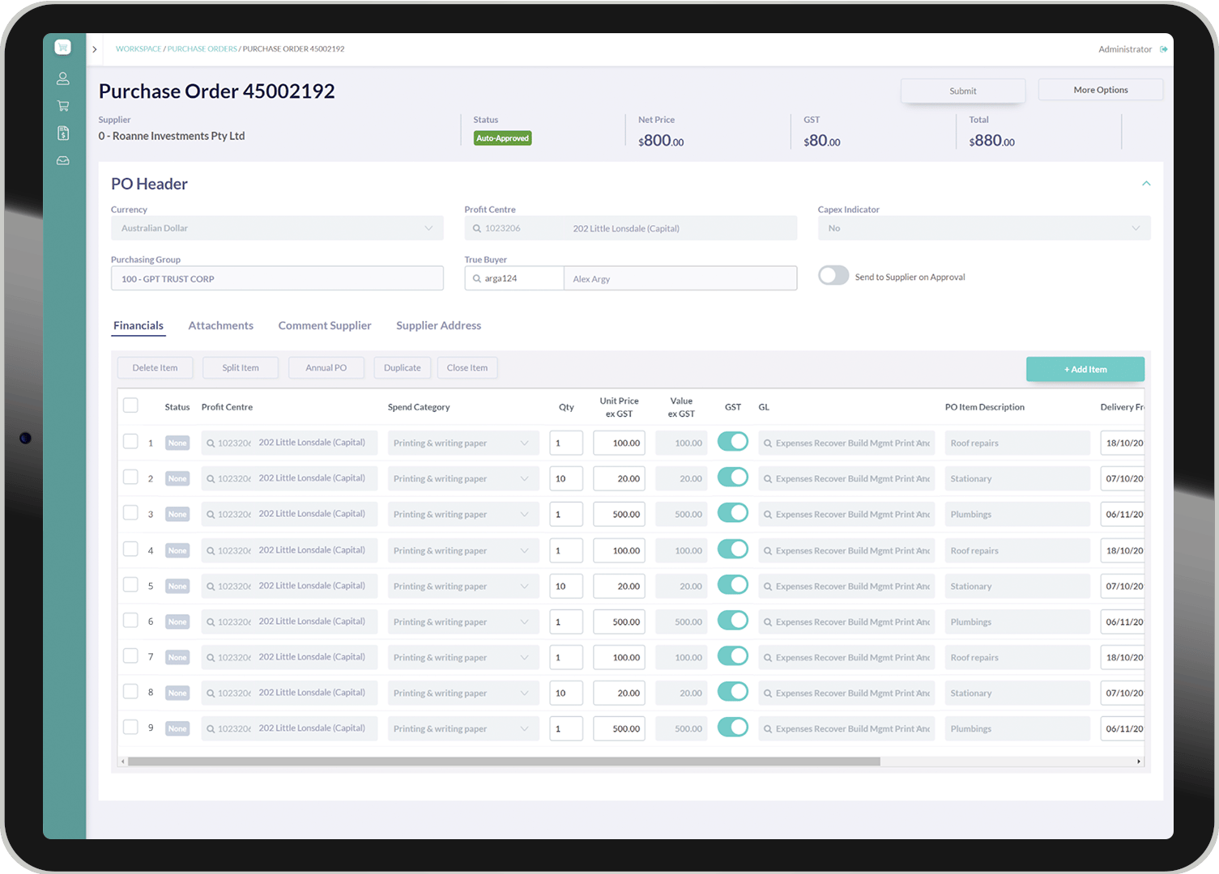Switch to the Attachments tab
Screen dimensions: 1219x874
(x=220, y=325)
